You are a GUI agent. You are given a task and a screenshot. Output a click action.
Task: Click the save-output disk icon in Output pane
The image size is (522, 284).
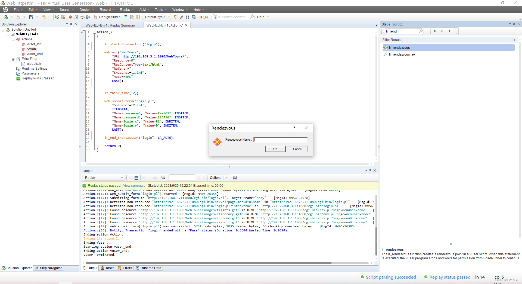pyautogui.click(x=235, y=178)
